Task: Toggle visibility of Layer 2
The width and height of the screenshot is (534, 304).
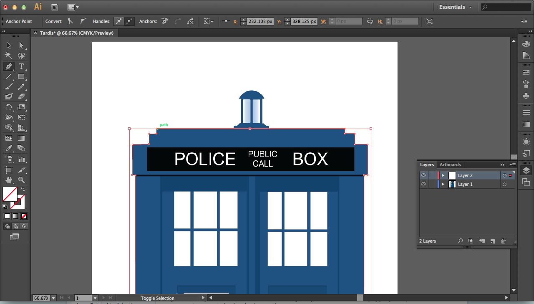Action: pyautogui.click(x=423, y=175)
